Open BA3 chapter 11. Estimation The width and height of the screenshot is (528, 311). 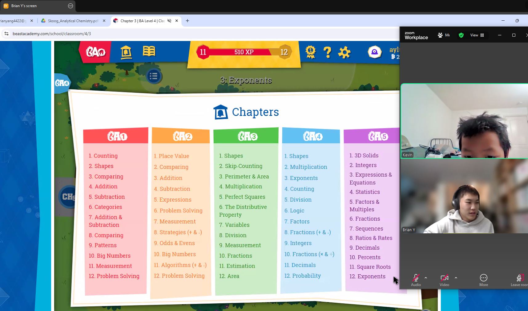tap(237, 266)
